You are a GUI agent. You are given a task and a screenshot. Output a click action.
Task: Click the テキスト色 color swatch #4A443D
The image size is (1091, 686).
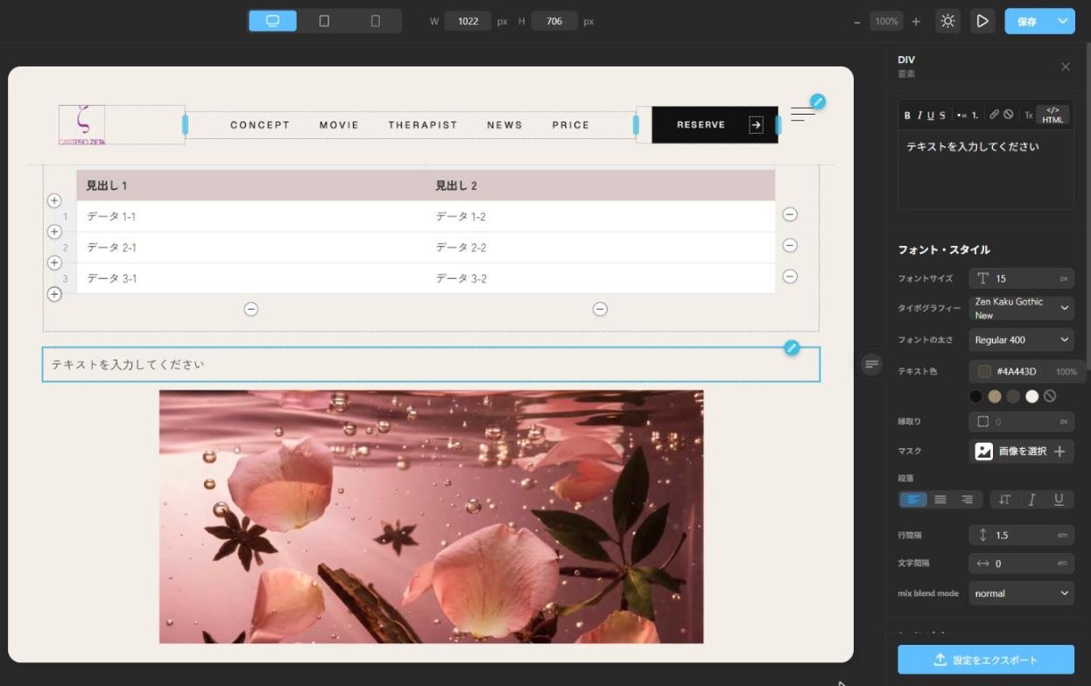pyautogui.click(x=984, y=372)
